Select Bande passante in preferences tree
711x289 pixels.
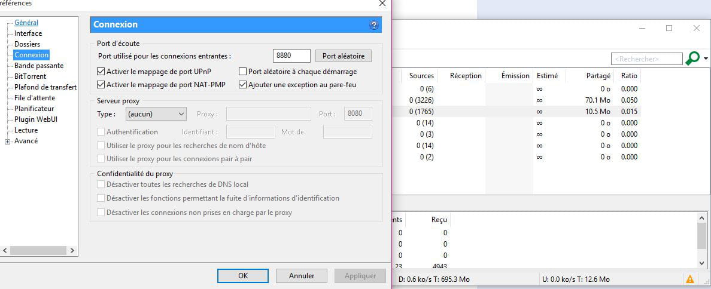pos(39,66)
